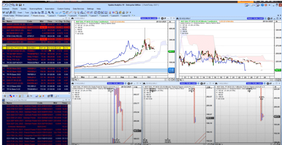Click the minus zoom button below the Daily Candlestick chart
This screenshot has height=145, width=282.
(171, 80)
